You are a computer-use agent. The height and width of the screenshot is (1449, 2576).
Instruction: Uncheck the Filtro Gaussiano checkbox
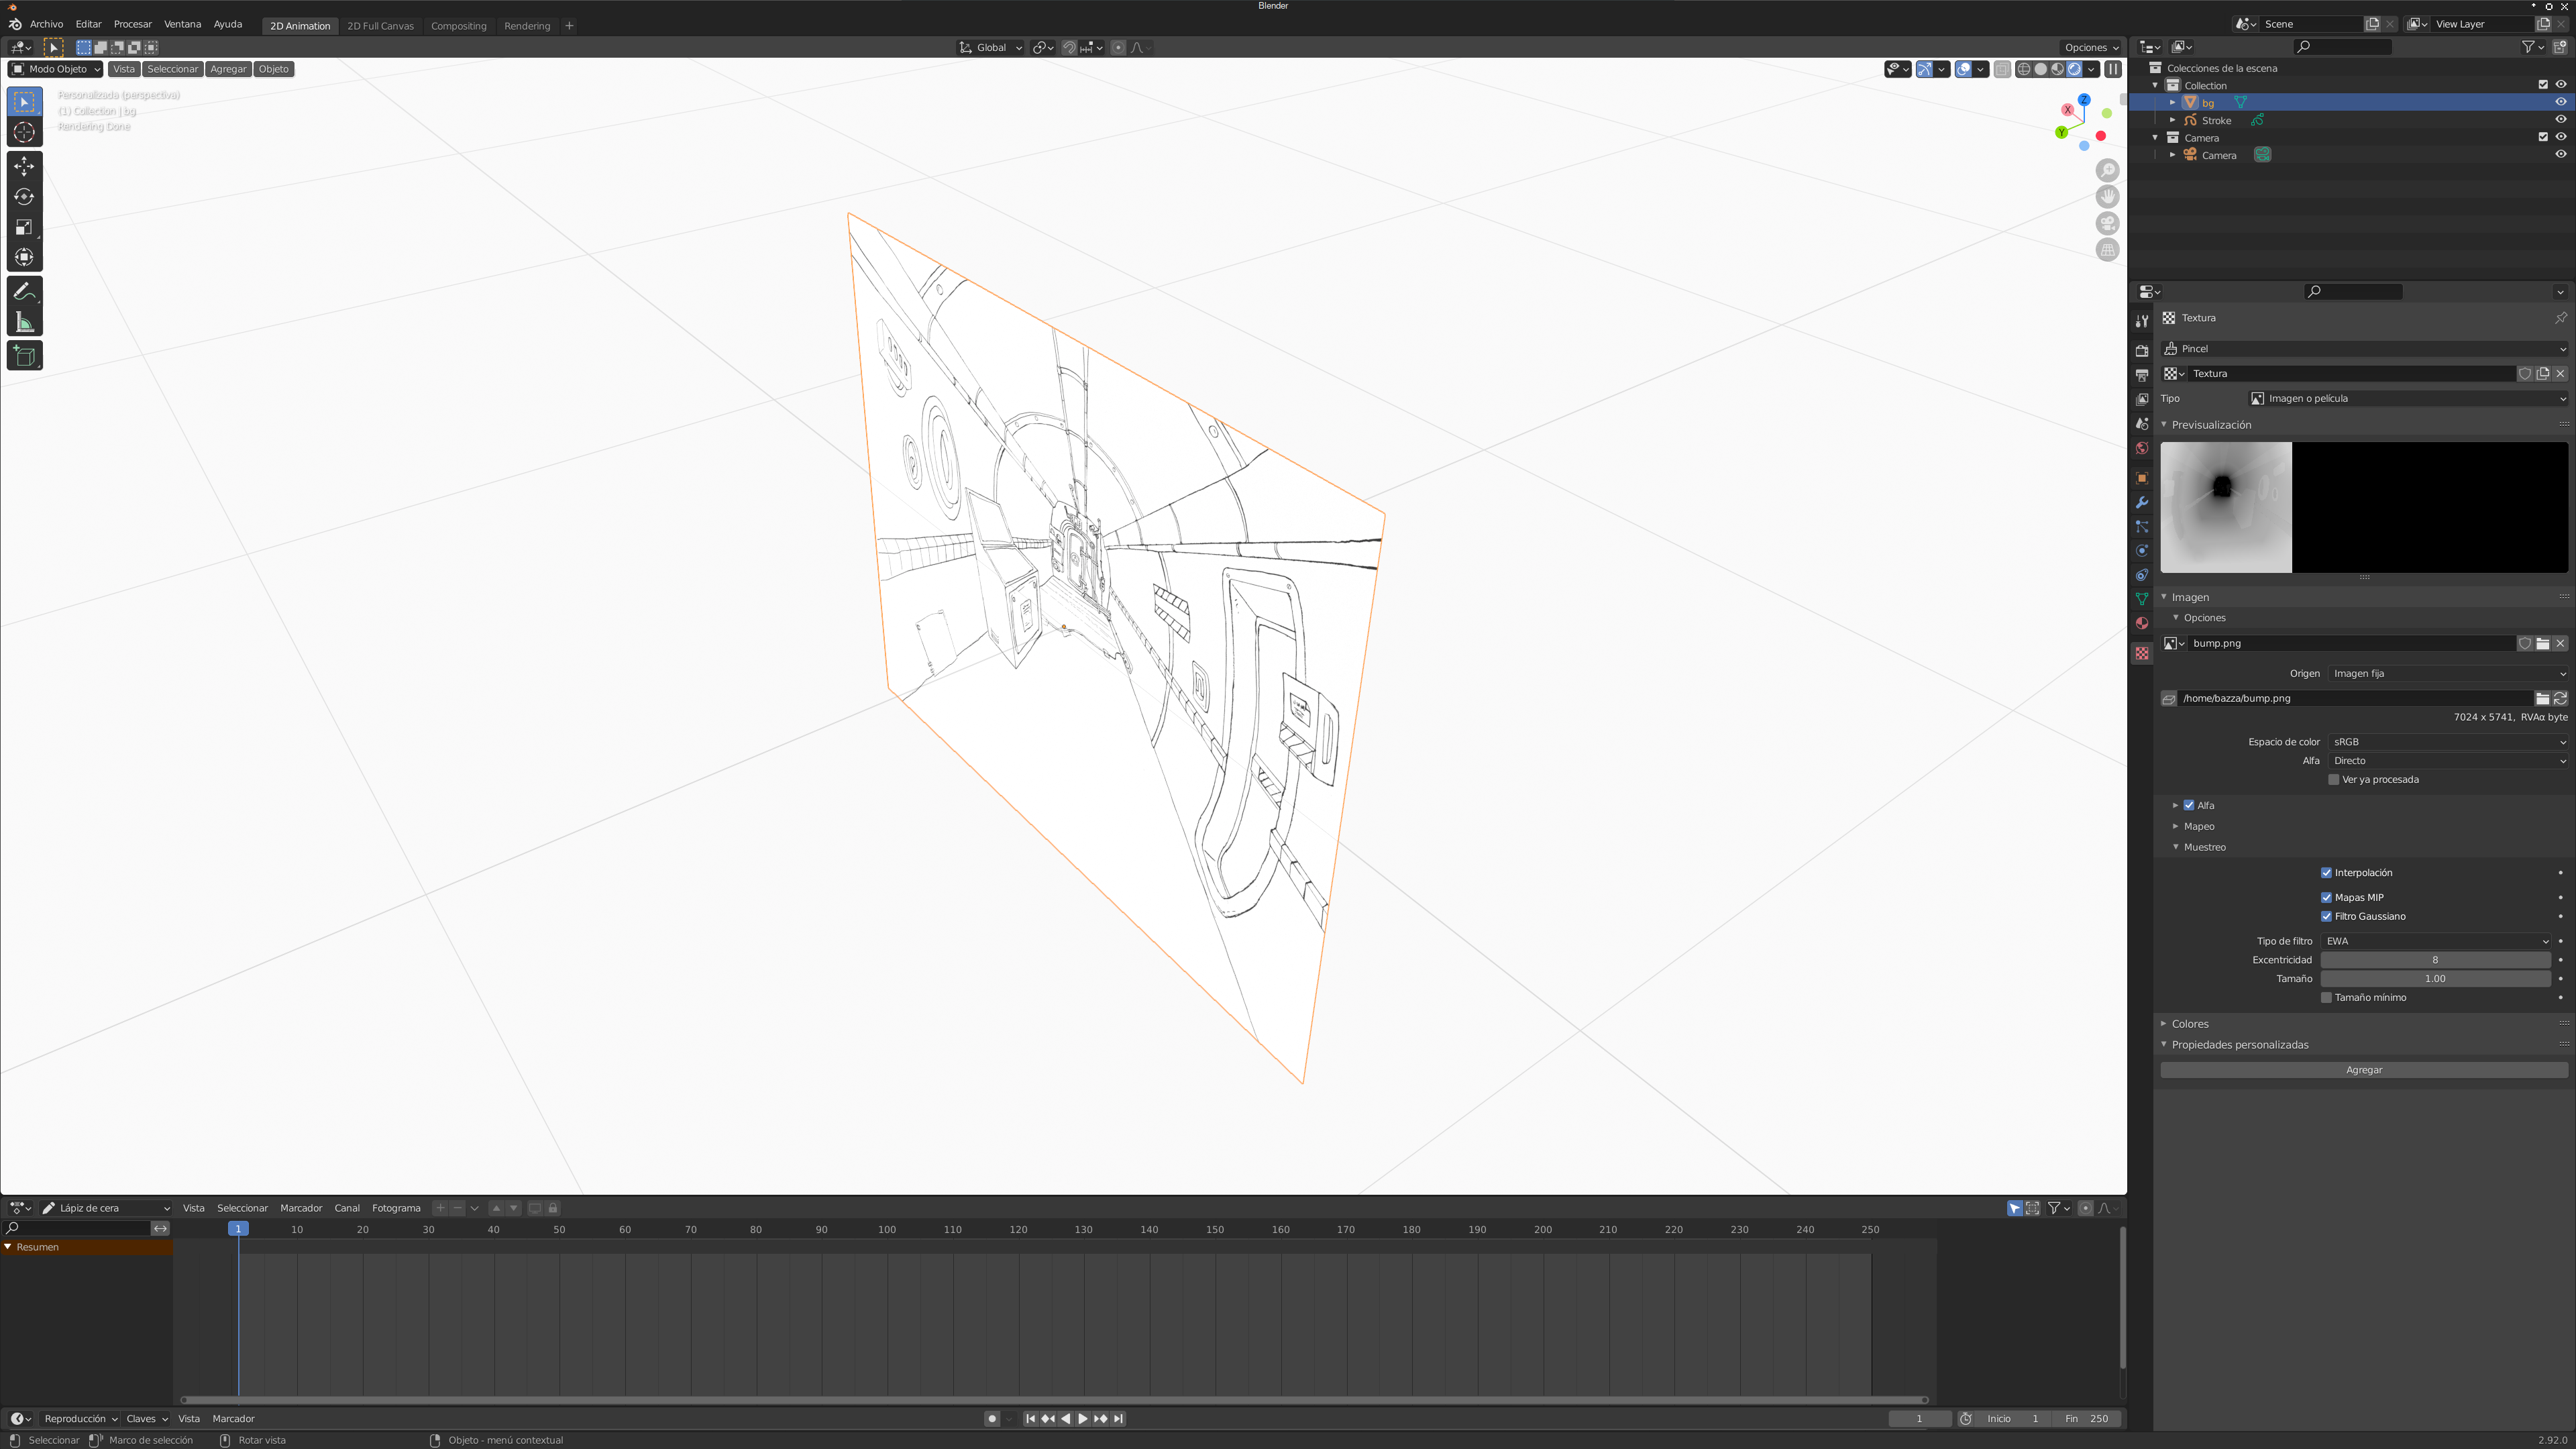coord(2326,916)
